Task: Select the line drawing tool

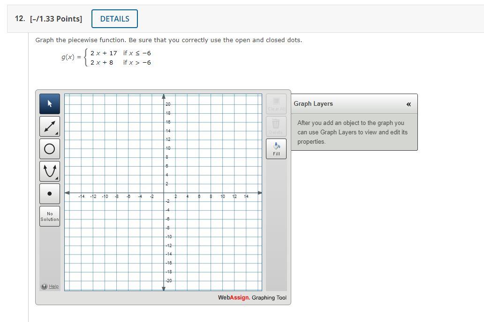Action: (49, 126)
